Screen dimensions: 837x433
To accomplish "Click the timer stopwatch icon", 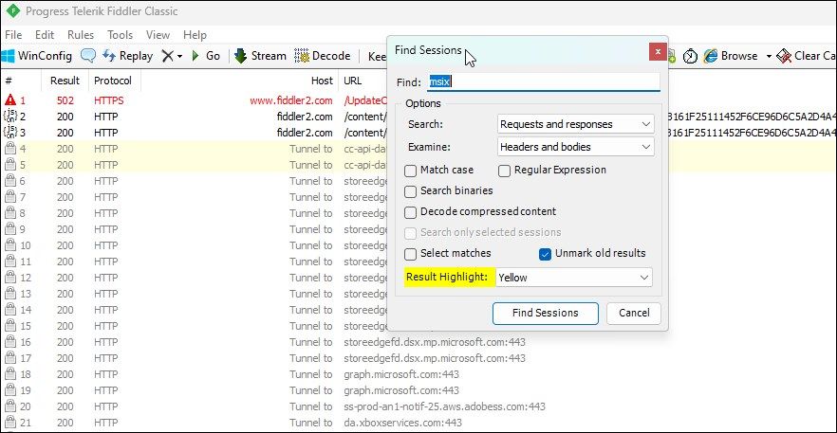I will coord(690,56).
